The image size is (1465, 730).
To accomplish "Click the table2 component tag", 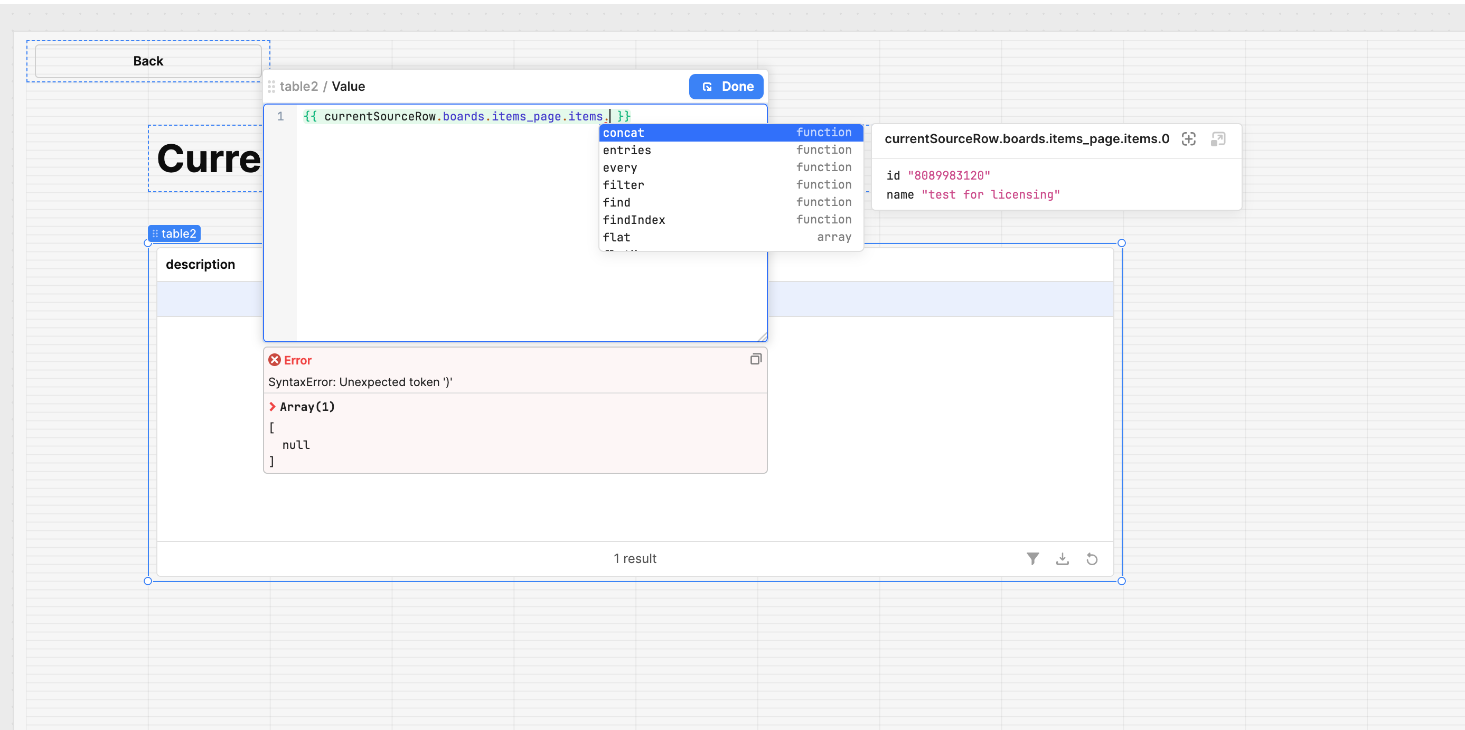I will point(174,233).
